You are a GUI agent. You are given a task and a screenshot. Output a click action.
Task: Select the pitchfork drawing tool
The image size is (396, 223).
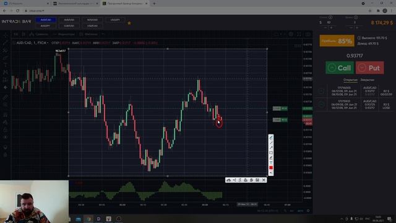point(6,50)
